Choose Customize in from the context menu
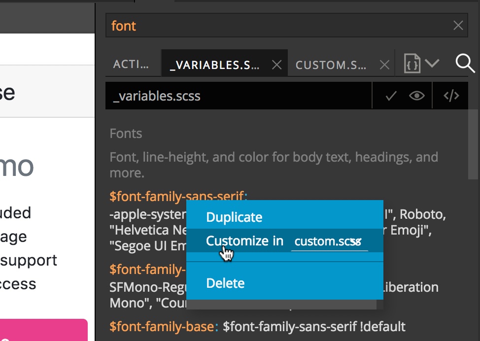Screen dimensions: 480x341 click(x=244, y=241)
